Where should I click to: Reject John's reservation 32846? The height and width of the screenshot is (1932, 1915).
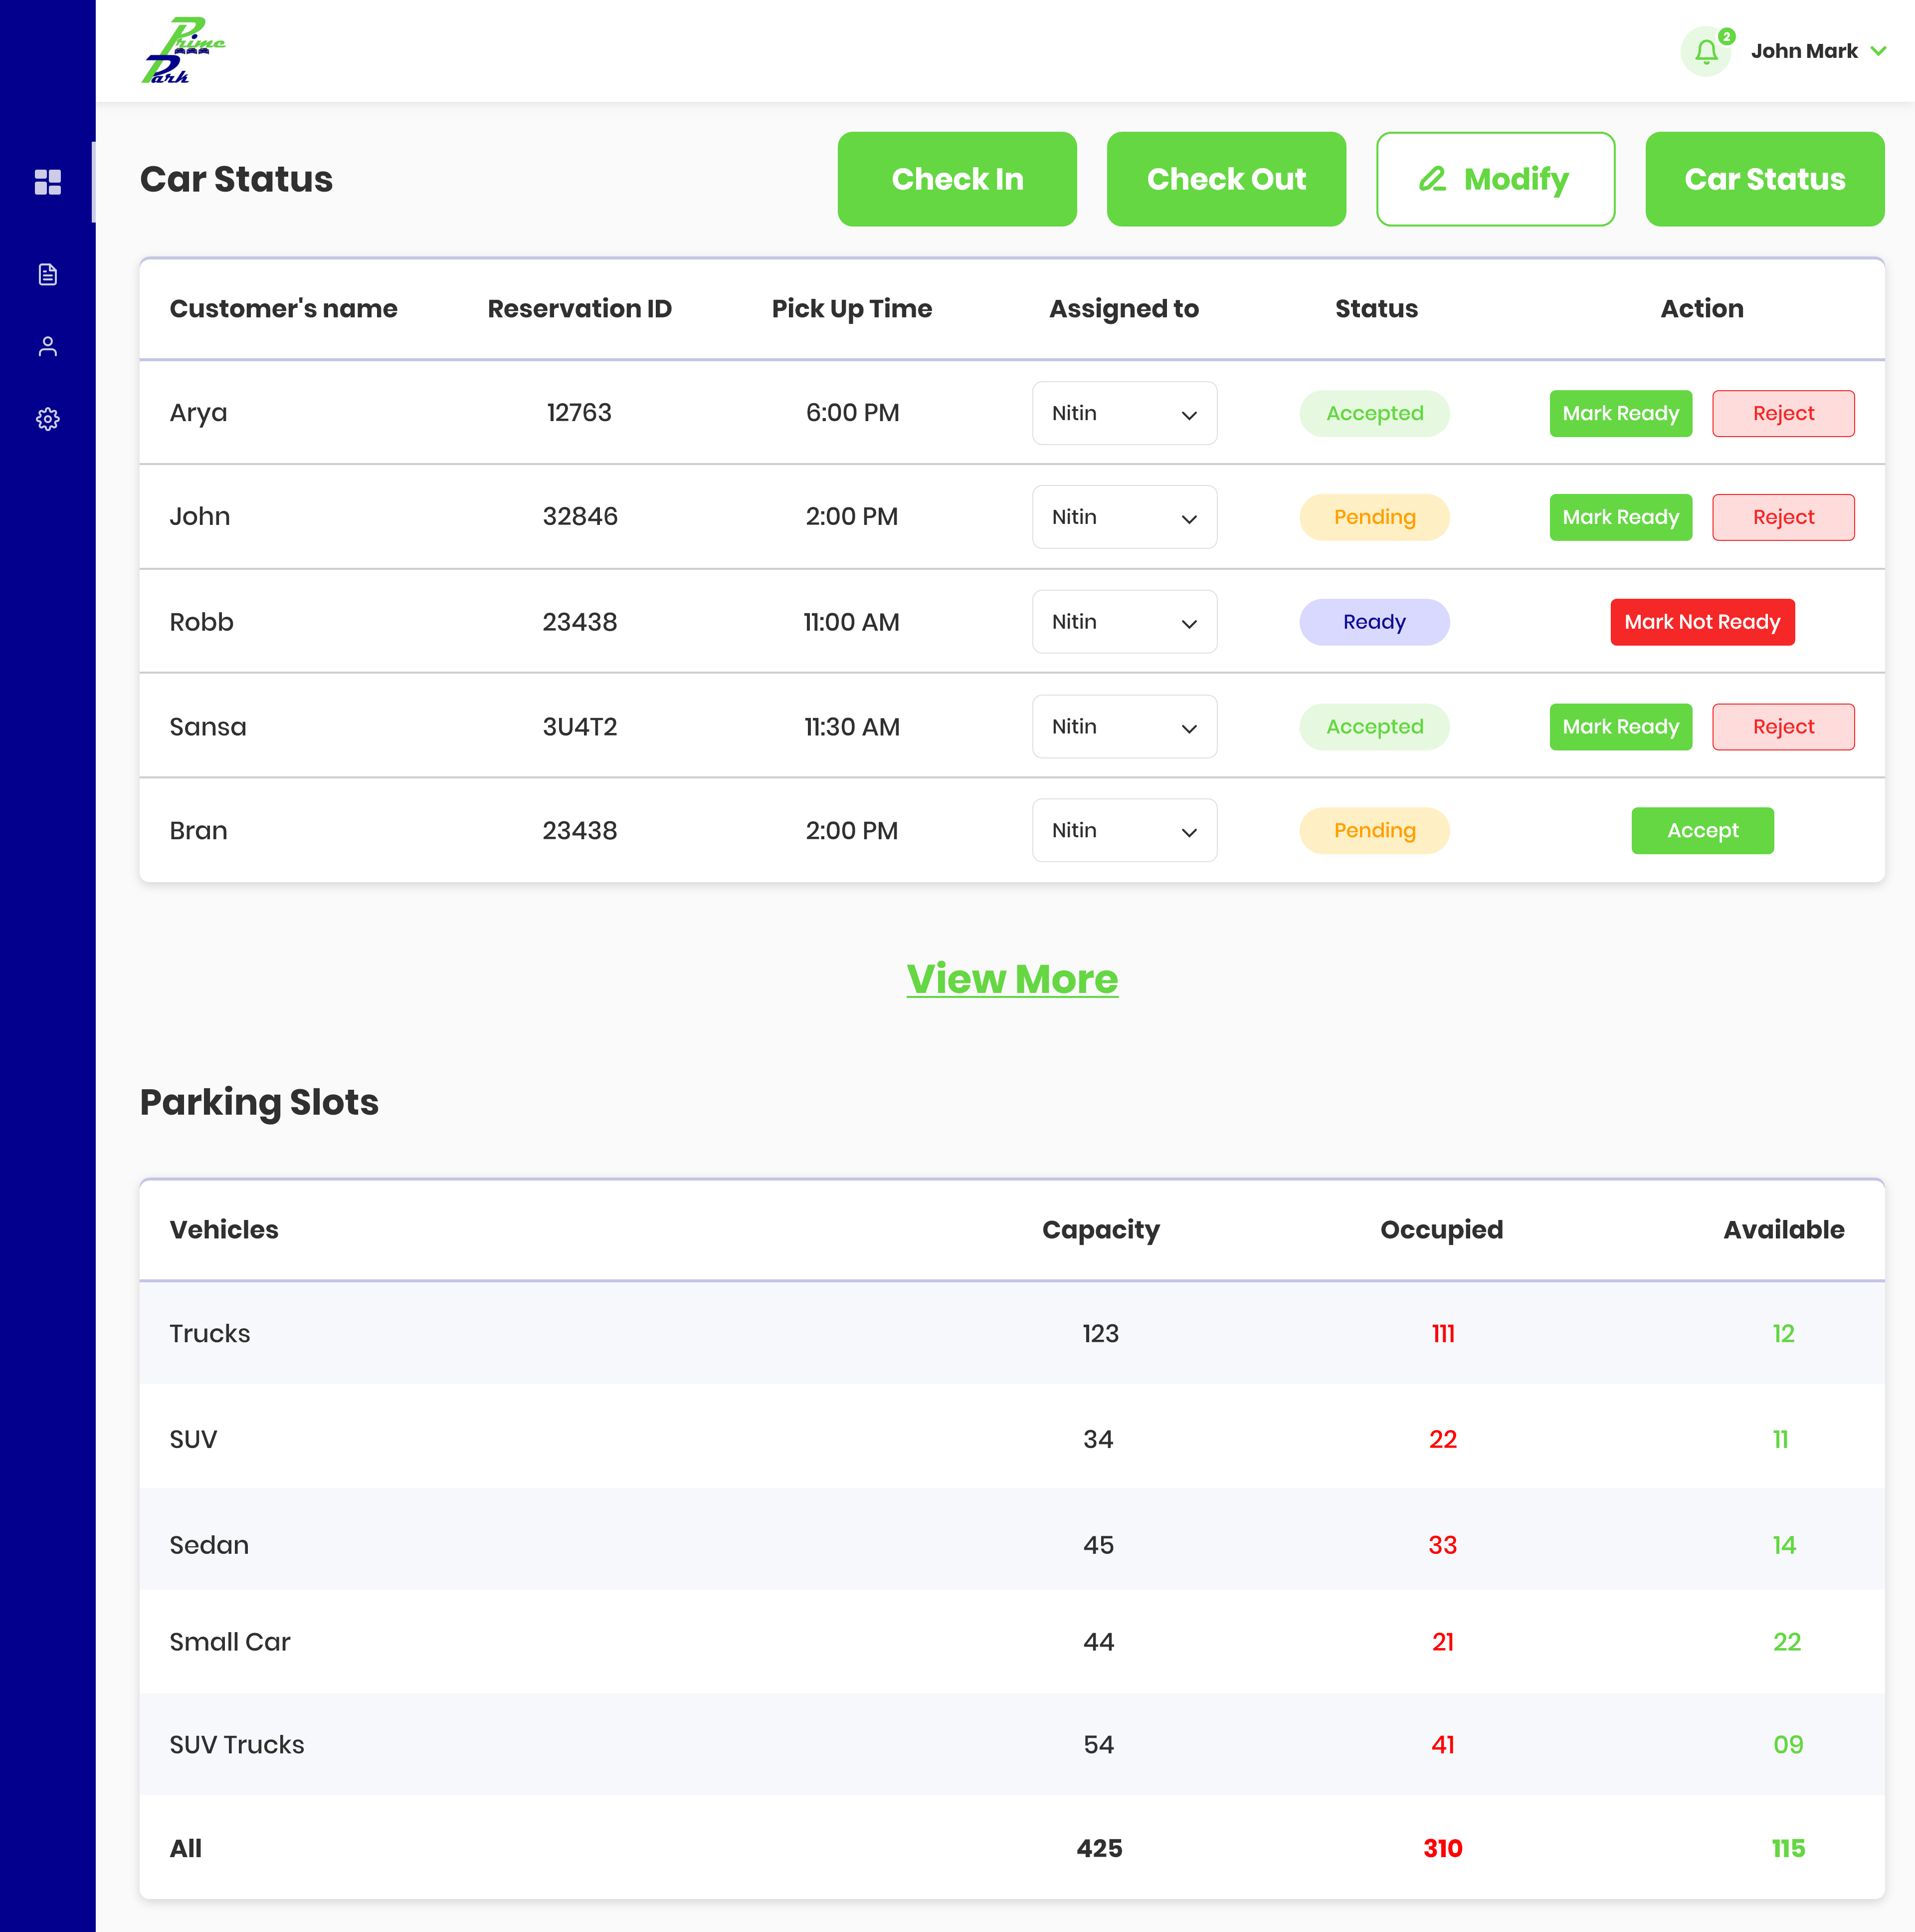[1783, 517]
